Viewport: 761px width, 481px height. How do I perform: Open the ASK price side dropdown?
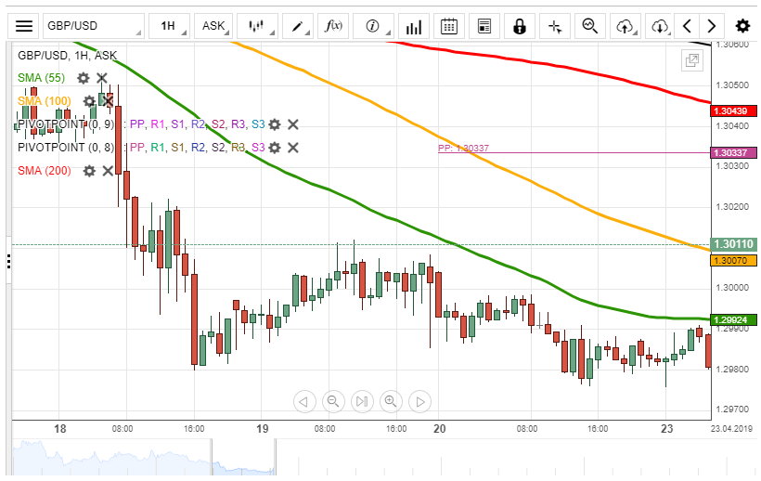pos(213,26)
